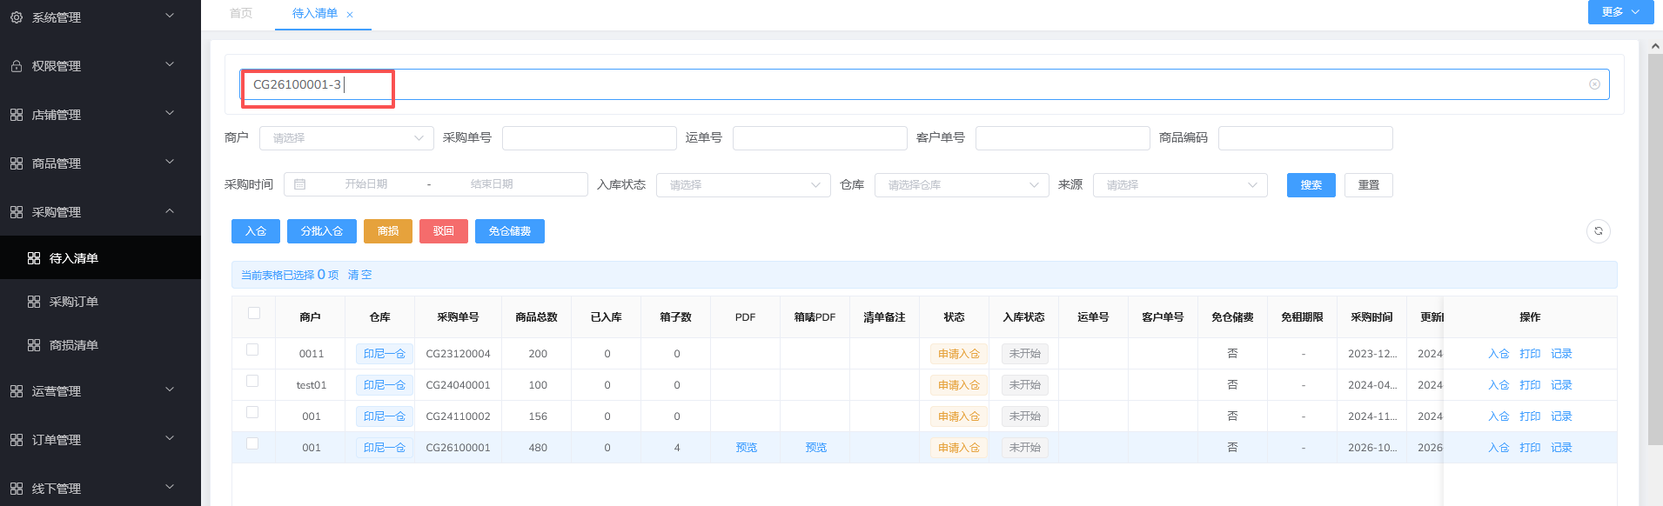Switch to the 首页 tab
This screenshot has width=1663, height=506.
(241, 14)
